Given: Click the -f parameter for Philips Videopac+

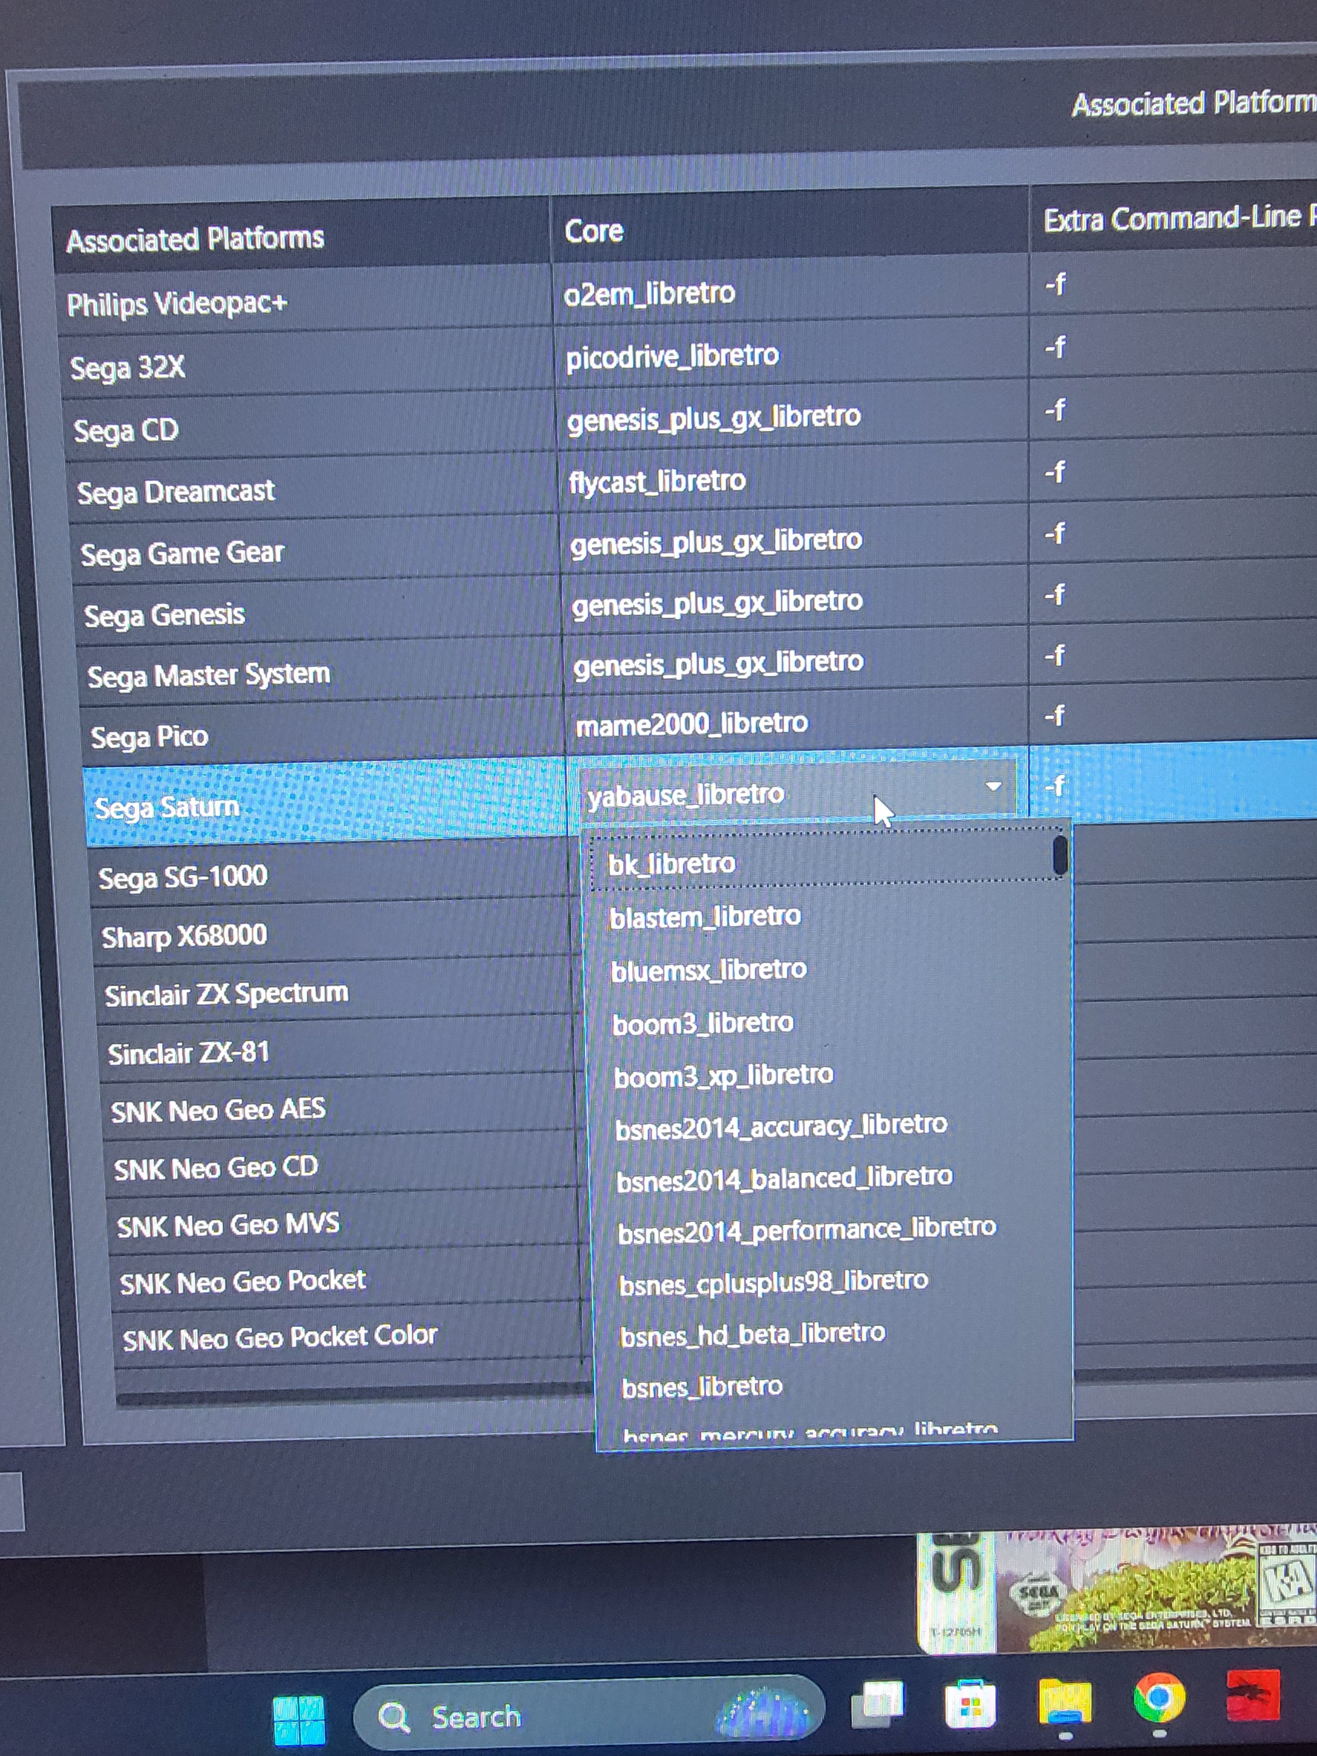Looking at the screenshot, I should point(1055,284).
